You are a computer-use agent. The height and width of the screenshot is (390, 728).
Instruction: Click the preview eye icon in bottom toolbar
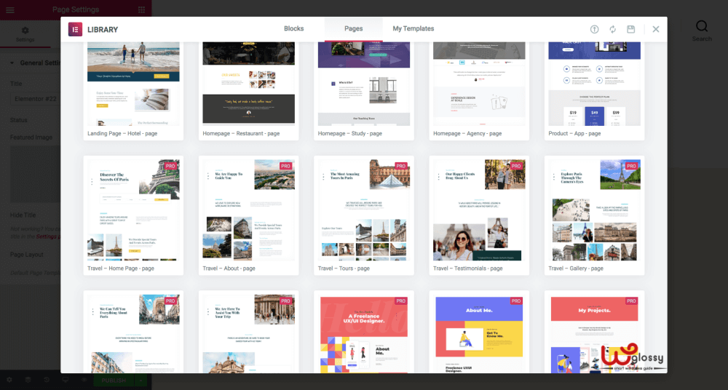[x=84, y=380]
